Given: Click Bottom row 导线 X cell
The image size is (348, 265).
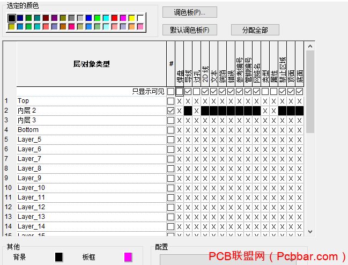Looking at the screenshot, I should pyautogui.click(x=188, y=130).
